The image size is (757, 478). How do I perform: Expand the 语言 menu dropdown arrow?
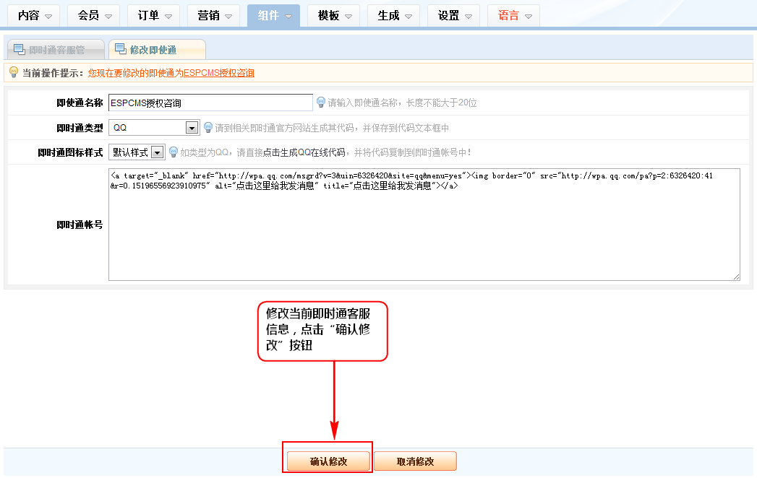[x=529, y=16]
